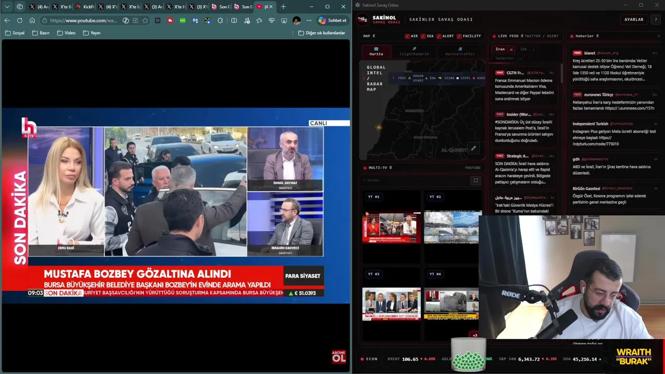Click the yellow marker on the map
The image size is (665, 374).
379,127
